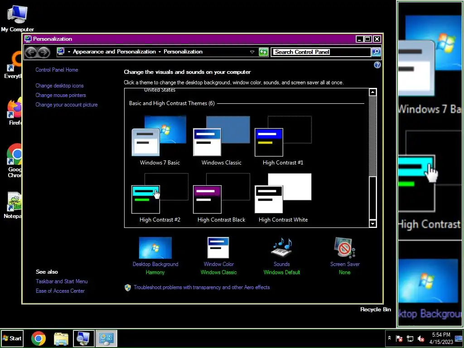The height and width of the screenshot is (348, 464).
Task: Launch Chrome from the taskbar
Action: (x=39, y=338)
